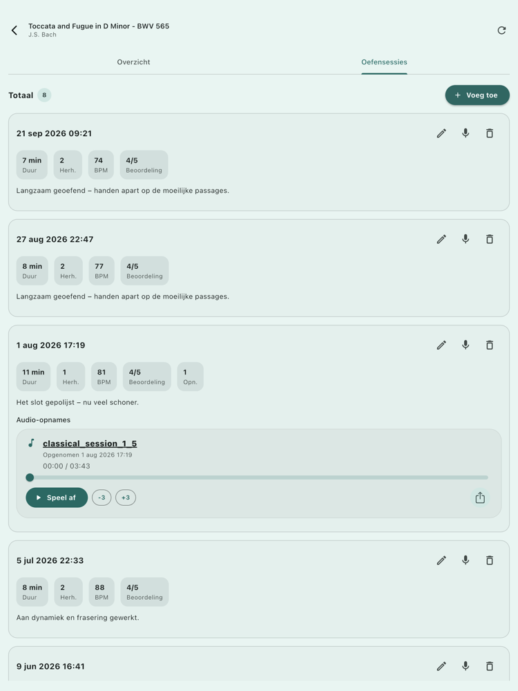Click the note 'Het slot gepolijst – nu veel schoner.'

(x=77, y=402)
